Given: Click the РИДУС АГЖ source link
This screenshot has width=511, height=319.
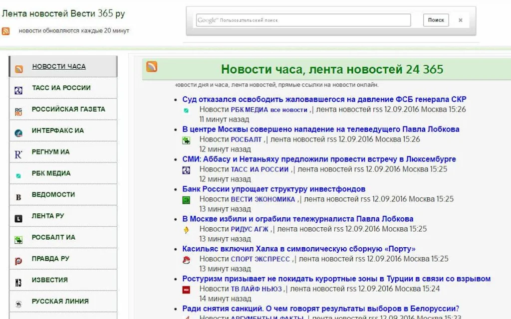Looking at the screenshot, I should point(250,229).
